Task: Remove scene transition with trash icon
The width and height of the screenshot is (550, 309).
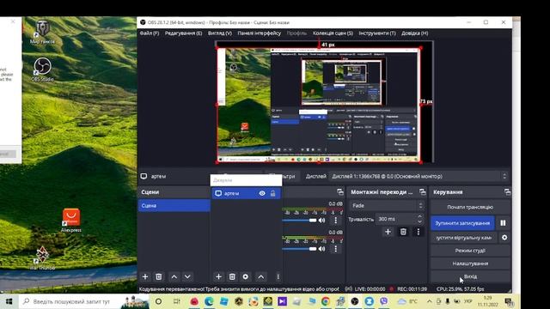Action: 403,232
